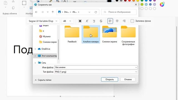Enable the Заливка фона checkbox

tap(132, 21)
